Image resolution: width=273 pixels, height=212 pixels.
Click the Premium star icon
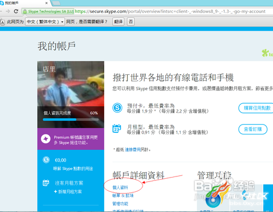46,139
